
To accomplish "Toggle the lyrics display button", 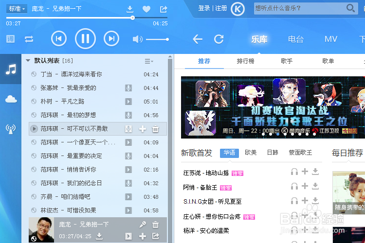I will tap(10, 39).
